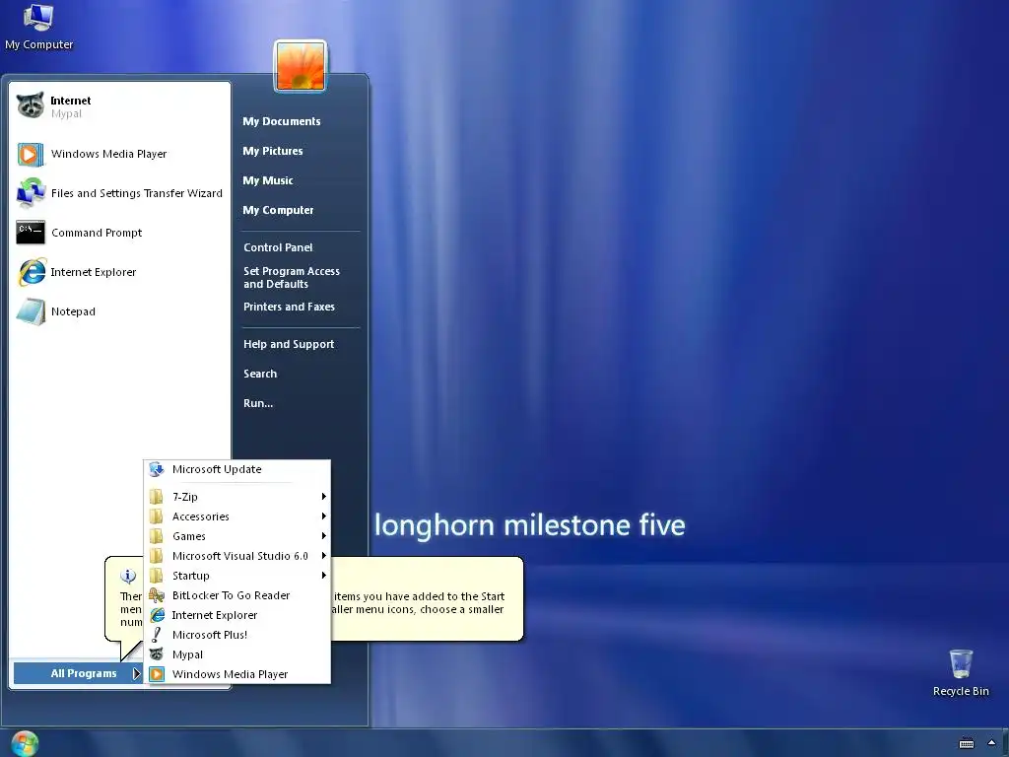Click the Internet Explorer icon in left pane
Image resolution: width=1009 pixels, height=757 pixels.
(x=31, y=272)
